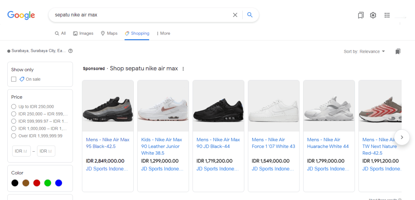The height and width of the screenshot is (200, 415).
Task: Open the settings gear icon
Action: click(373, 15)
